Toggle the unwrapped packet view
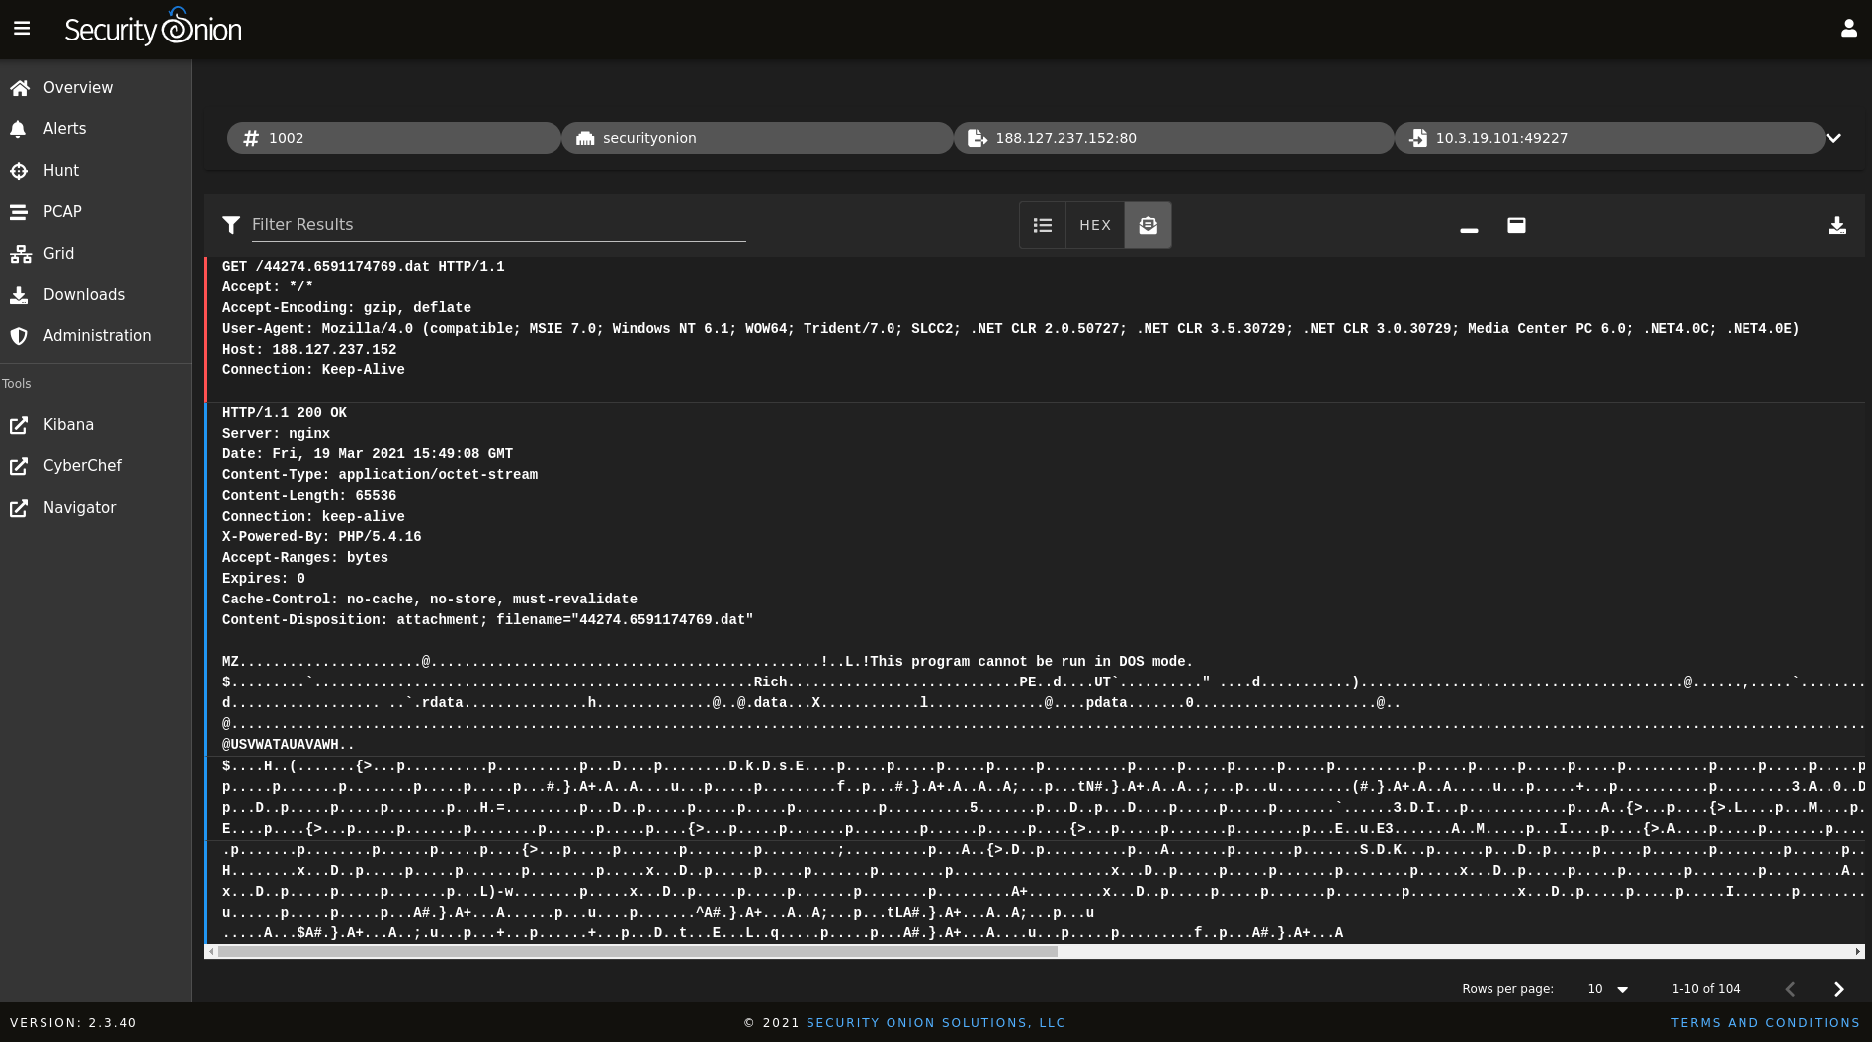This screenshot has height=1042, width=1872. (1516, 225)
